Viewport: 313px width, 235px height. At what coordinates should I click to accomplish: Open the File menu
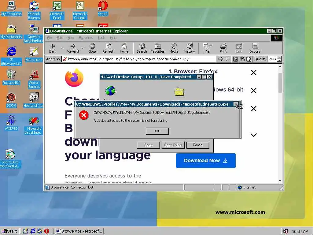[x=50, y=38]
